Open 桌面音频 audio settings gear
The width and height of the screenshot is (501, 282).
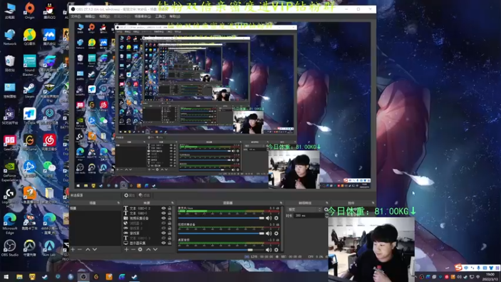tap(276, 249)
